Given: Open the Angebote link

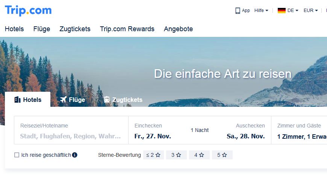Looking at the screenshot, I should pos(178,29).
